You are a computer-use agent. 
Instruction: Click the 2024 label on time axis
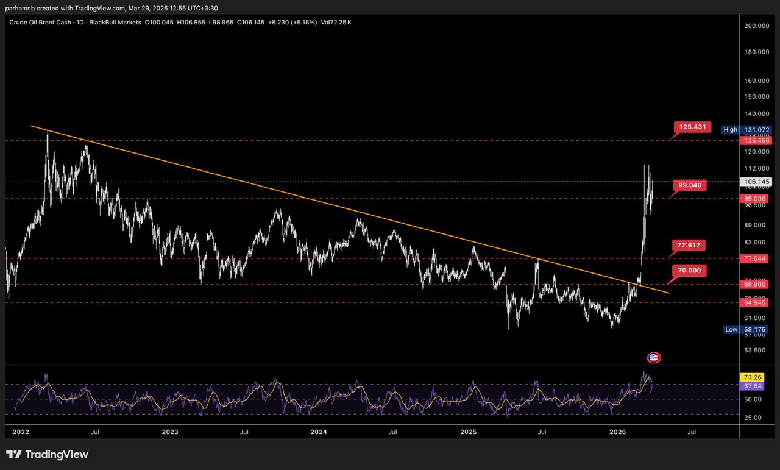pyautogui.click(x=318, y=432)
